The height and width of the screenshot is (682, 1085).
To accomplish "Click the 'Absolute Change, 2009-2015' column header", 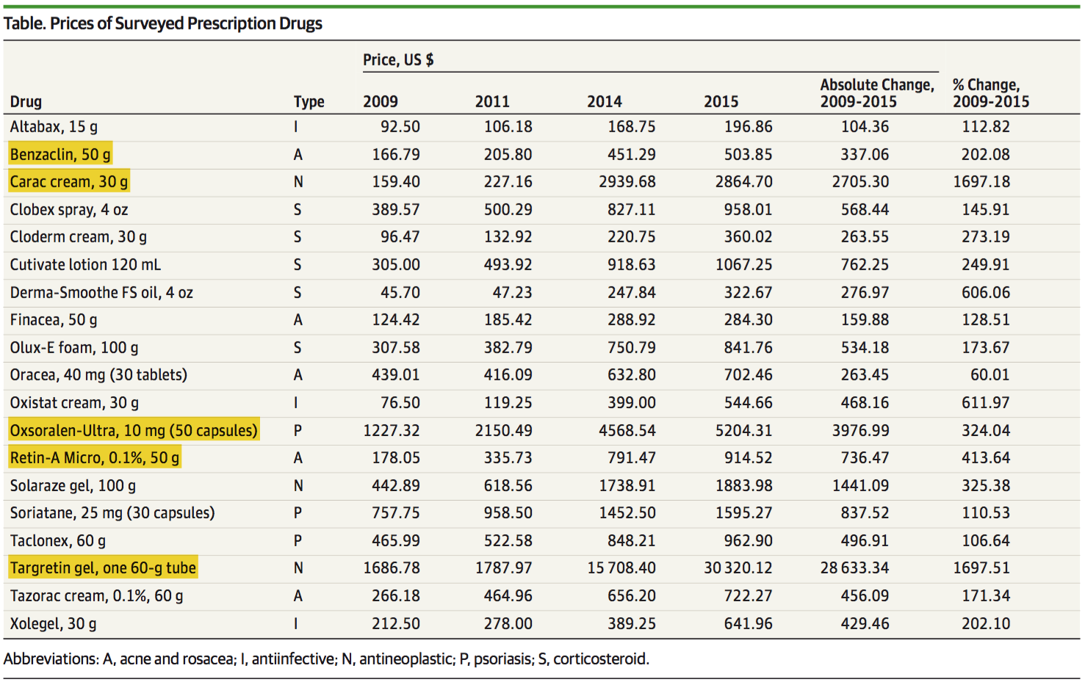I will coord(877,93).
